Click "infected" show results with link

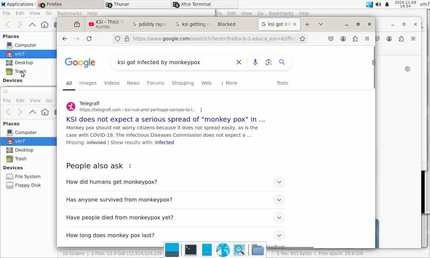(164, 142)
